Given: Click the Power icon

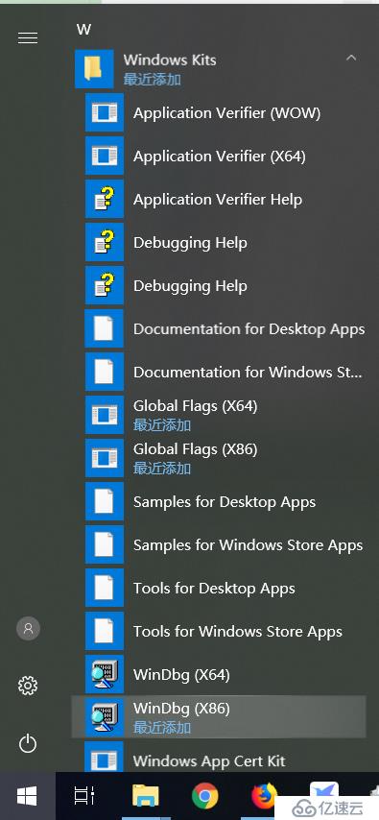Looking at the screenshot, I should 28,743.
